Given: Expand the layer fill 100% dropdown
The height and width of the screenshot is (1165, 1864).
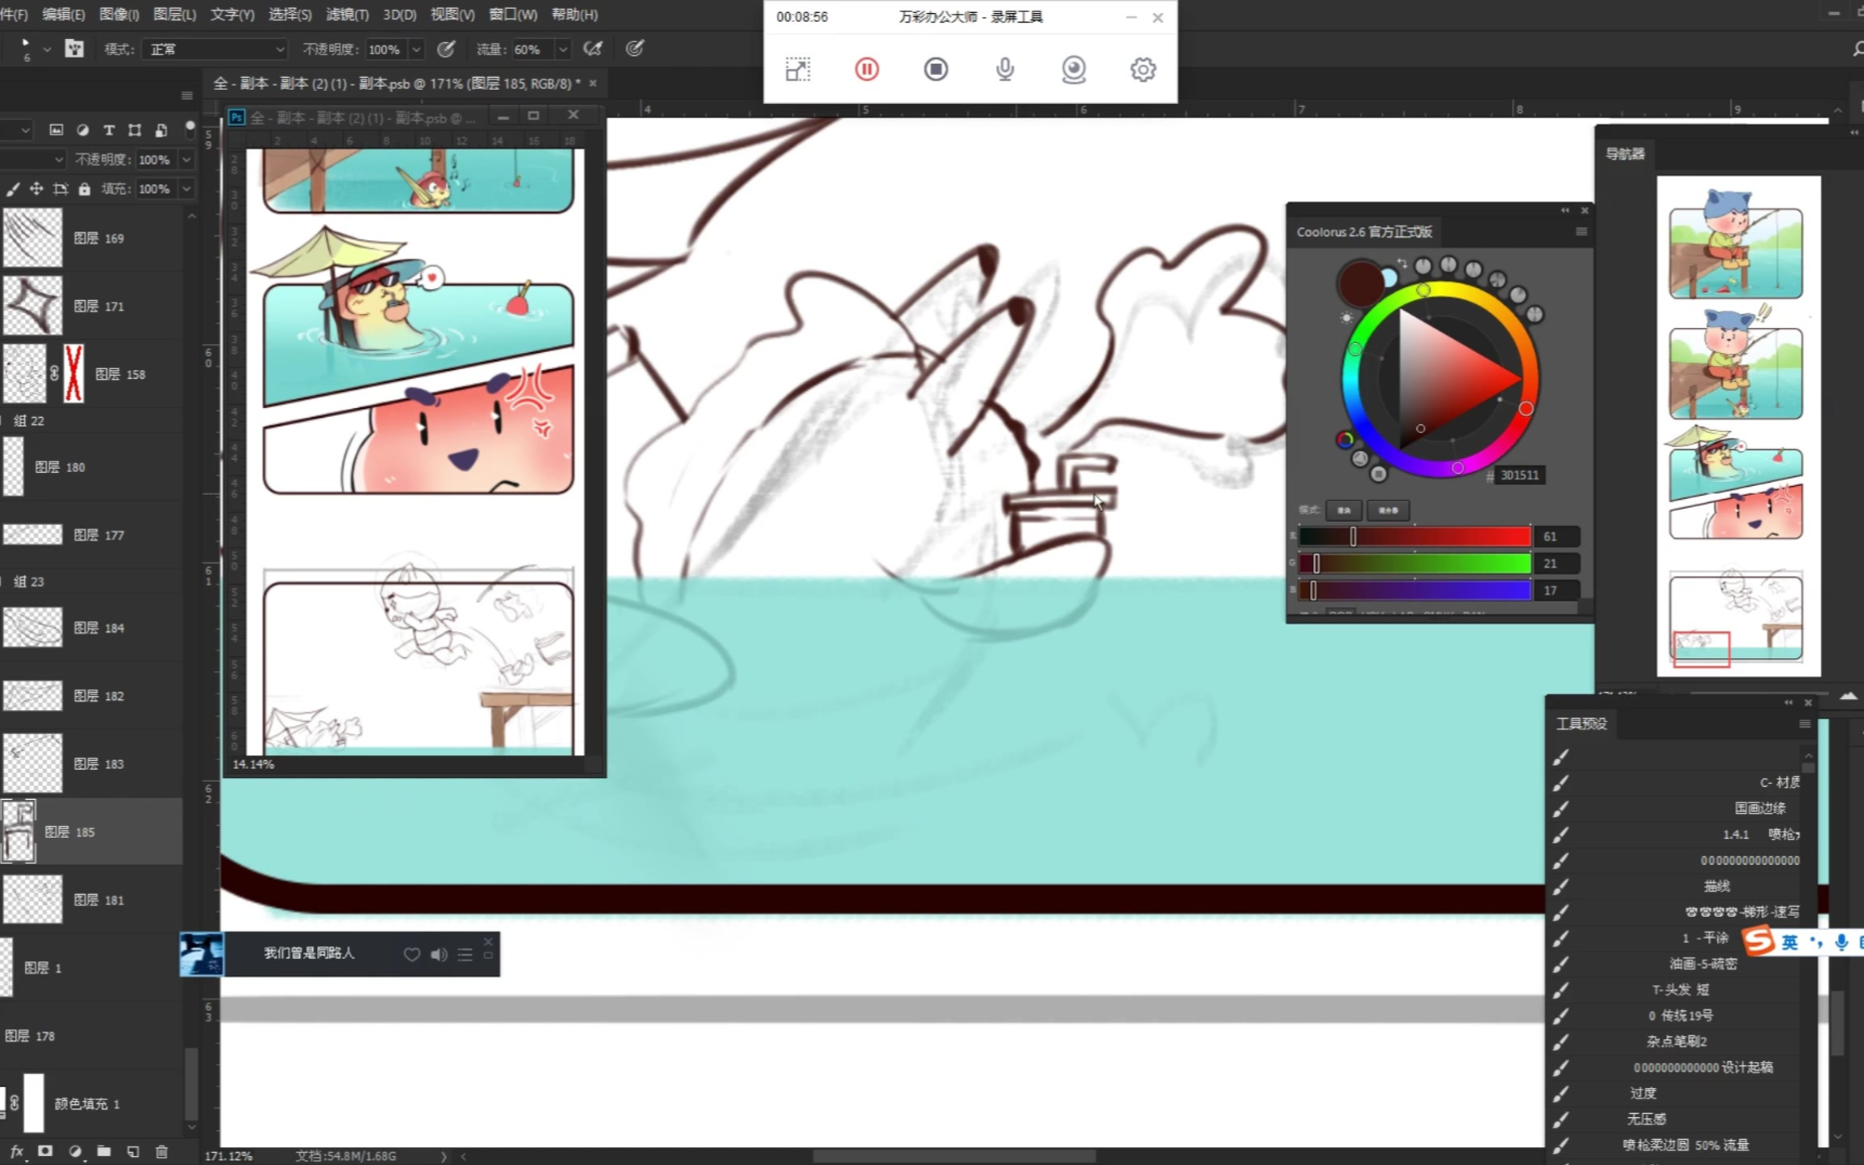Looking at the screenshot, I should (186, 189).
